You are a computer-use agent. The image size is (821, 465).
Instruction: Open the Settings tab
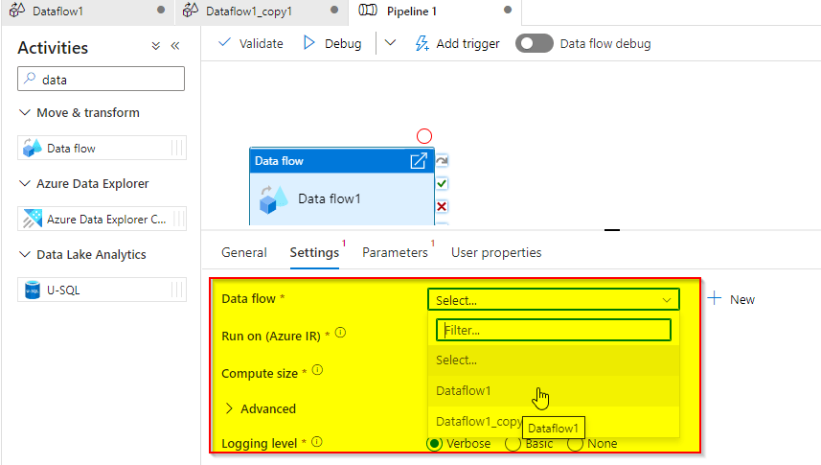[x=314, y=252]
